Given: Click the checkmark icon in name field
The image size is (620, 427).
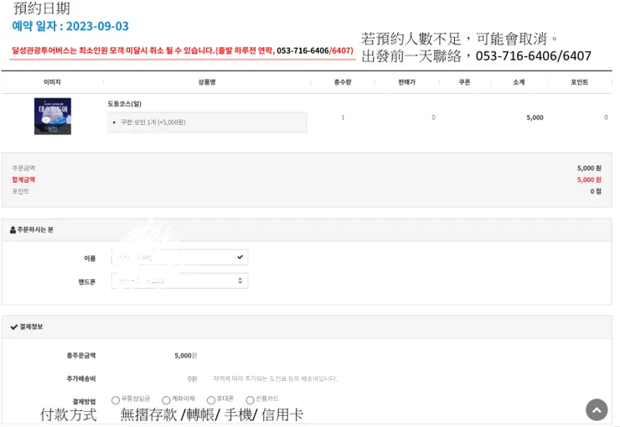Looking at the screenshot, I should click(x=240, y=257).
